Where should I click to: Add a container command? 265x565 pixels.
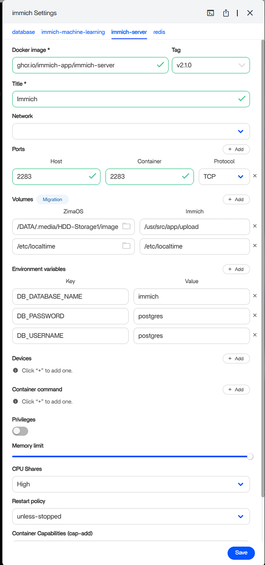coord(236,389)
